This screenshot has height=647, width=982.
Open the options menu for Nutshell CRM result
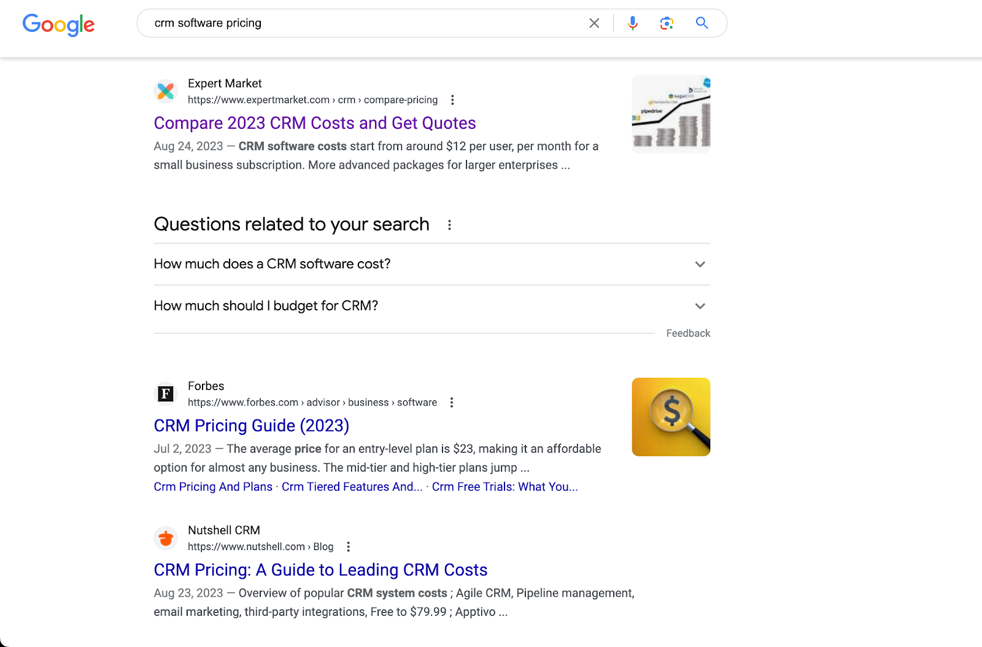348,546
